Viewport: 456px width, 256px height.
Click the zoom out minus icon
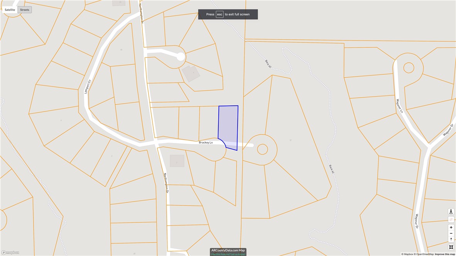pyautogui.click(x=451, y=233)
